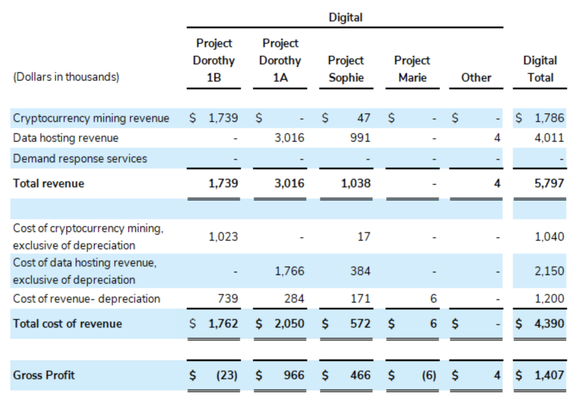Image resolution: width=574 pixels, height=397 pixels.
Task: Click the Total cost of revenue label
Action: (68, 324)
